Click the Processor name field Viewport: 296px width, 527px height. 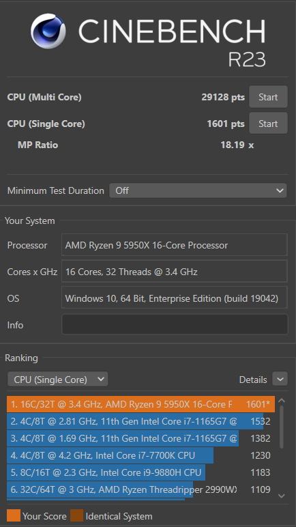[175, 245]
